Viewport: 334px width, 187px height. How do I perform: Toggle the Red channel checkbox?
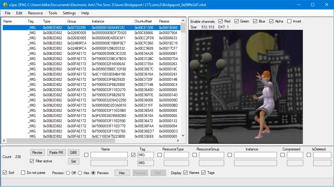(x=221, y=21)
